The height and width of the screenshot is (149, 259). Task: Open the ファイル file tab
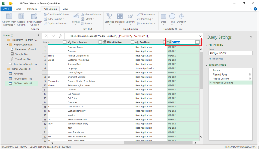coord(6,9)
